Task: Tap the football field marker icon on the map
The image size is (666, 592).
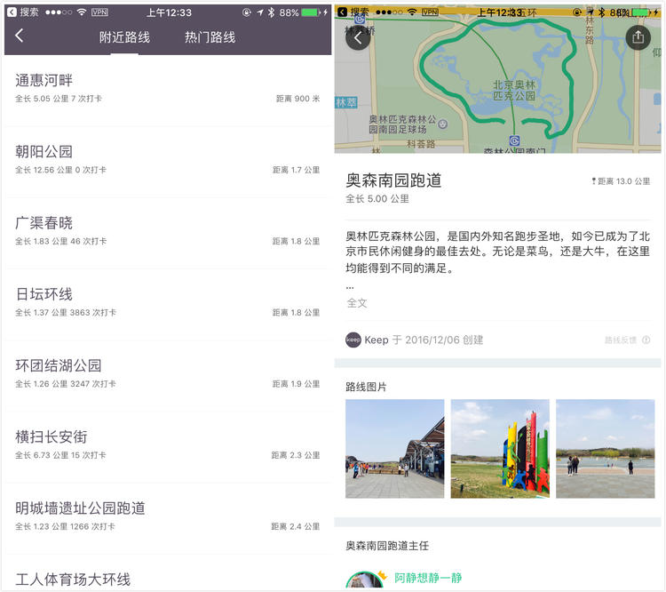Action: (442, 124)
